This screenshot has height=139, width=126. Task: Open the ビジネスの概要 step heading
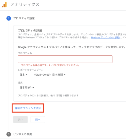pos(23,134)
